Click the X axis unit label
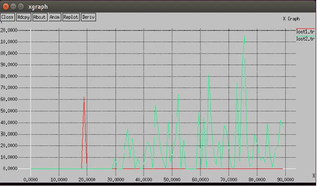 314,176
